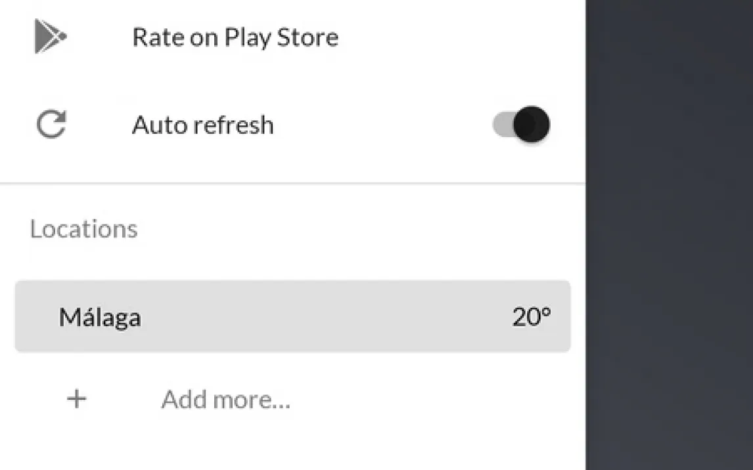Tap the empty white space below Add more
This screenshot has width=753, height=470.
292,446
